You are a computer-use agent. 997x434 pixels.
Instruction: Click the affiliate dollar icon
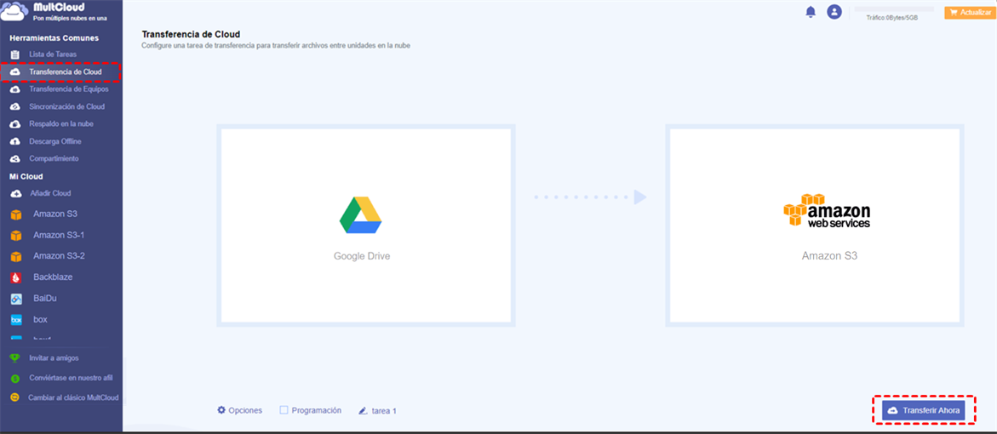14,378
